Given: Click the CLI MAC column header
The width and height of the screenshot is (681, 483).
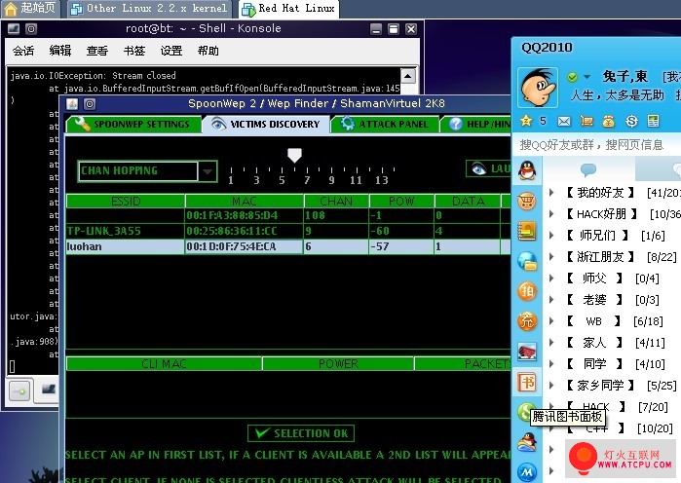Looking at the screenshot, I should tap(164, 363).
